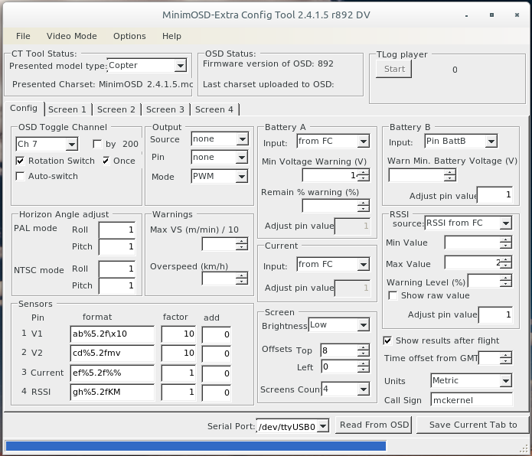Toggle the Rotation Switch checkbox
This screenshot has height=456, width=532.
click(x=21, y=161)
